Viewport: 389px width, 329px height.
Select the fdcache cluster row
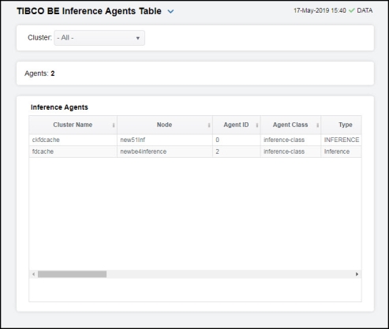tap(195, 151)
